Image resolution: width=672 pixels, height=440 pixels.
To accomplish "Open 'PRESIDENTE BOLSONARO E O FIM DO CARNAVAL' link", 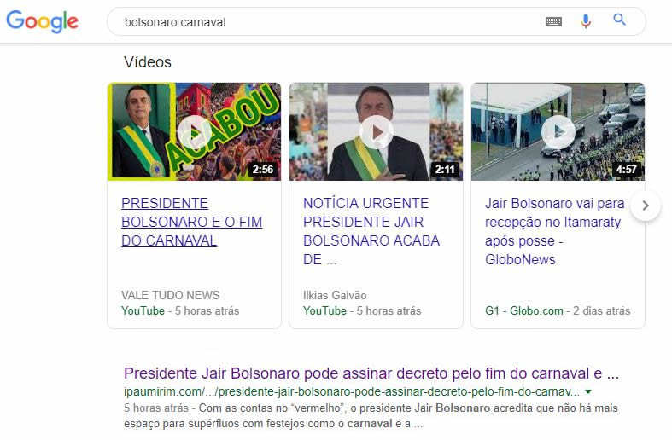I will point(191,222).
